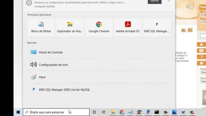206x116 pixels.
Task: Click the Principais aplicativos heading
Action: click(x=39, y=15)
